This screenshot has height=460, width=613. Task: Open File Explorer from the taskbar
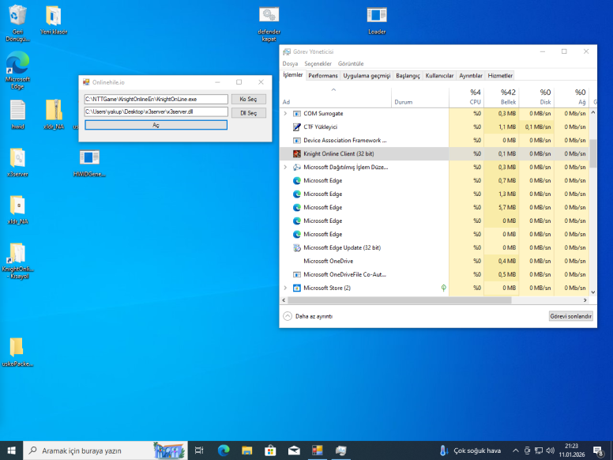[x=246, y=451]
